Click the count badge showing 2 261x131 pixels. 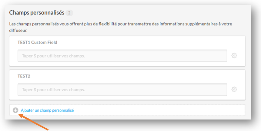click(69, 13)
